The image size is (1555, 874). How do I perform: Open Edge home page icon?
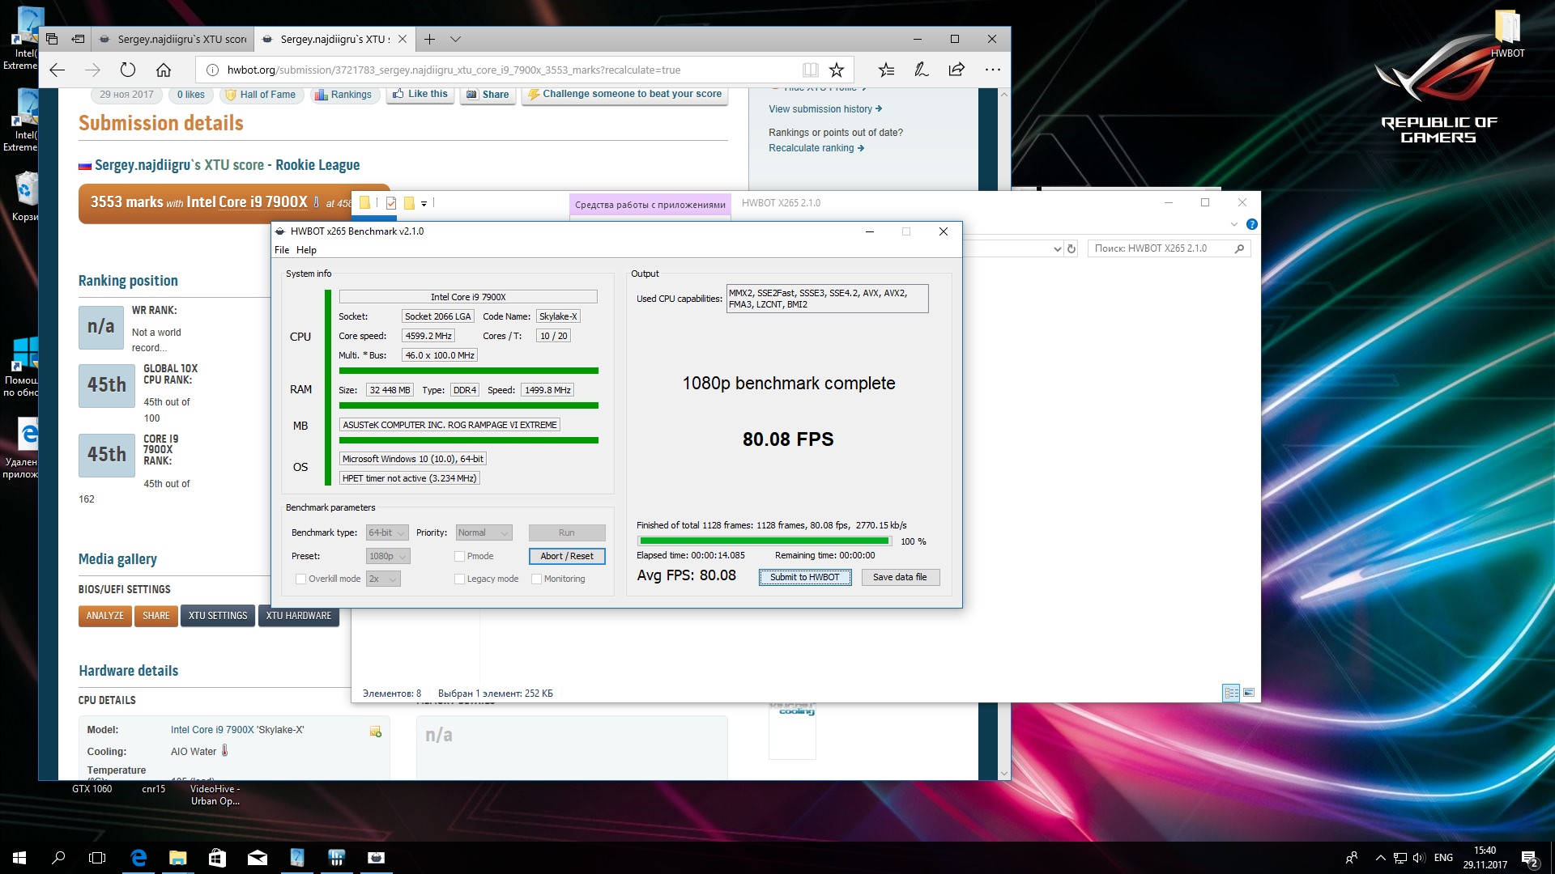164,70
